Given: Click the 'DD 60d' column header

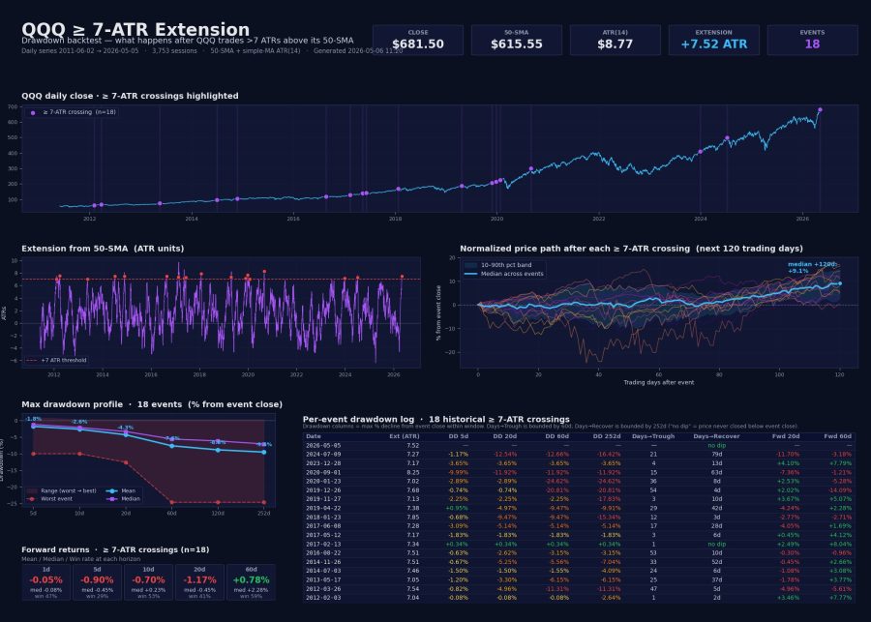Looking at the screenshot, I should 556,436.
